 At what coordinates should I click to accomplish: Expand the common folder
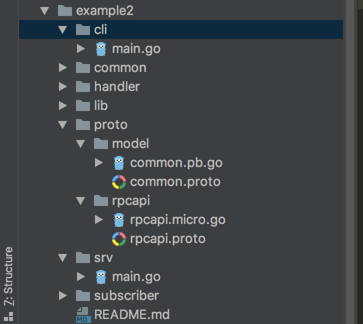point(62,67)
